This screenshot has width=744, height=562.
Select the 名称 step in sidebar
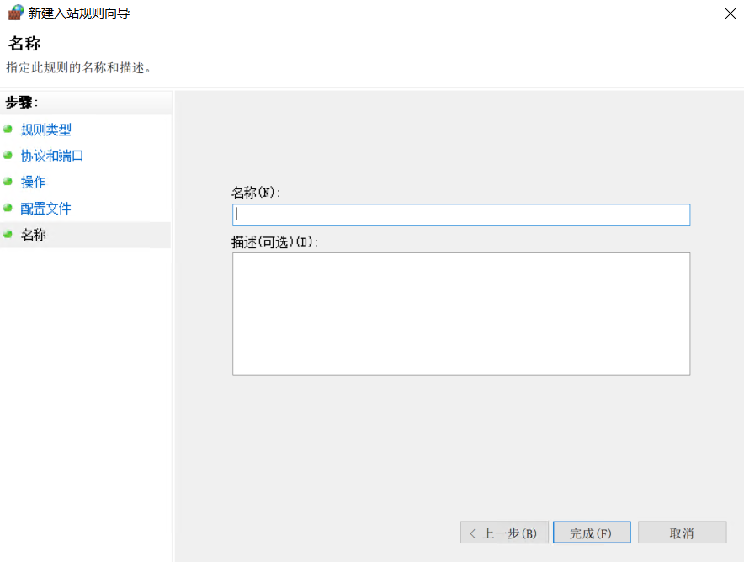coord(33,234)
